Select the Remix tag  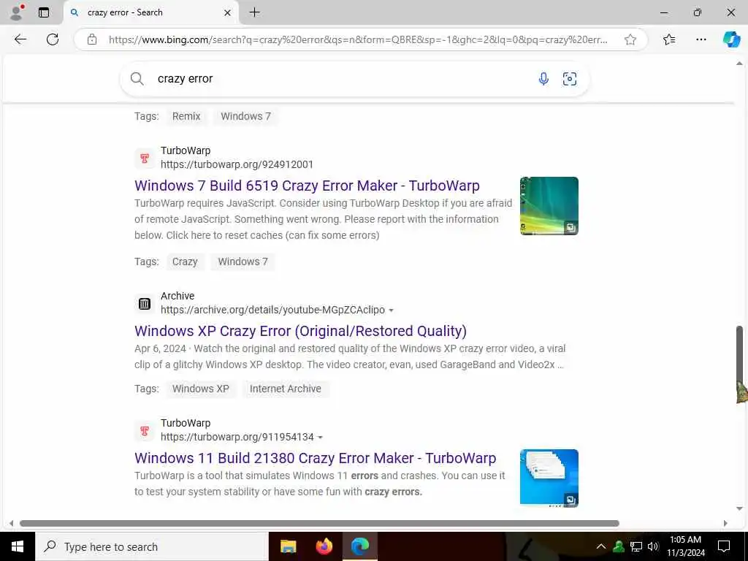click(x=186, y=116)
